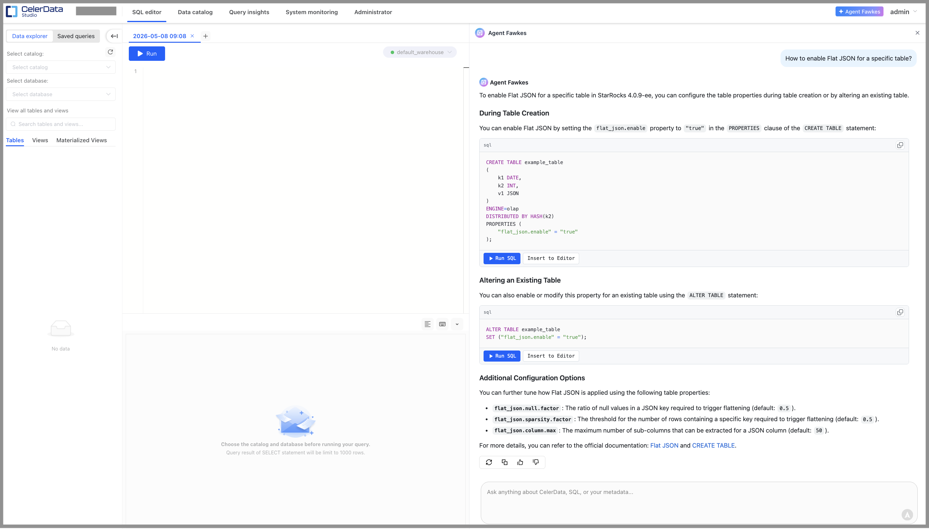Click the Agent Fawkes avatar in panel header

tap(480, 33)
